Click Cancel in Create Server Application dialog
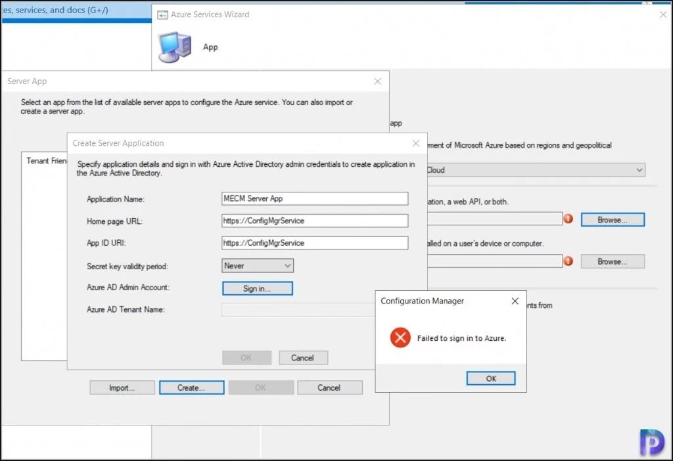This screenshot has width=673, height=461. 303,358
